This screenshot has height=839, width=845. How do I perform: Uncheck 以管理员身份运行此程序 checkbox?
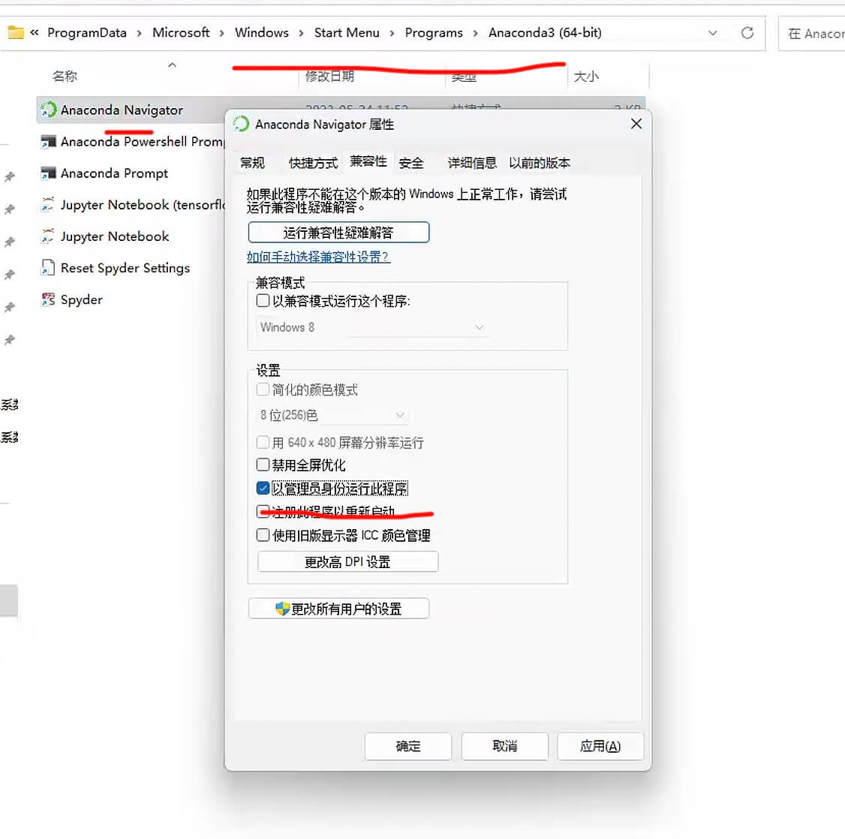pos(263,489)
